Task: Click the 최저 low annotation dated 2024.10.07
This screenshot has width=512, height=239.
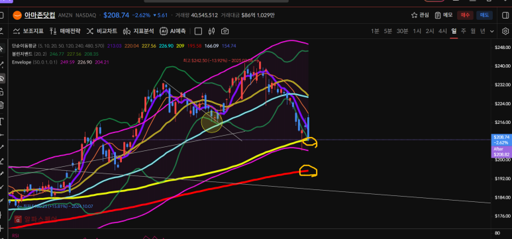Action: [56, 207]
